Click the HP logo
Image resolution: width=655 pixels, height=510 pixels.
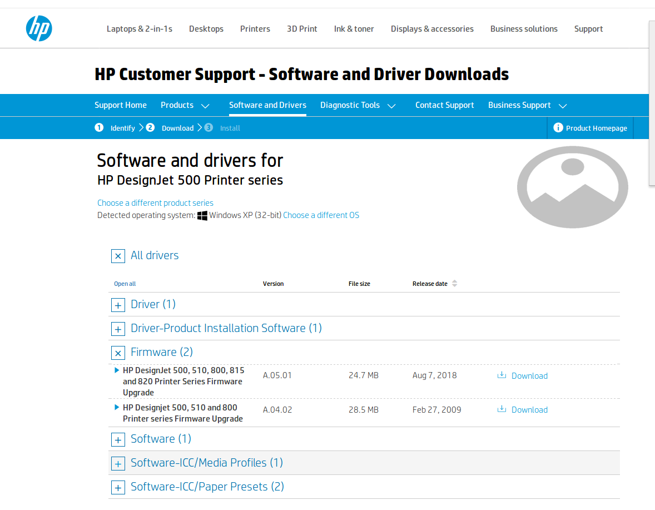(38, 28)
